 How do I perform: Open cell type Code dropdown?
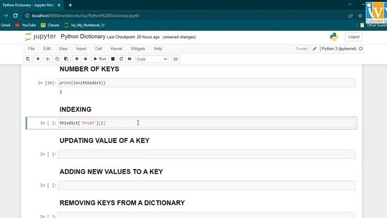point(152,59)
